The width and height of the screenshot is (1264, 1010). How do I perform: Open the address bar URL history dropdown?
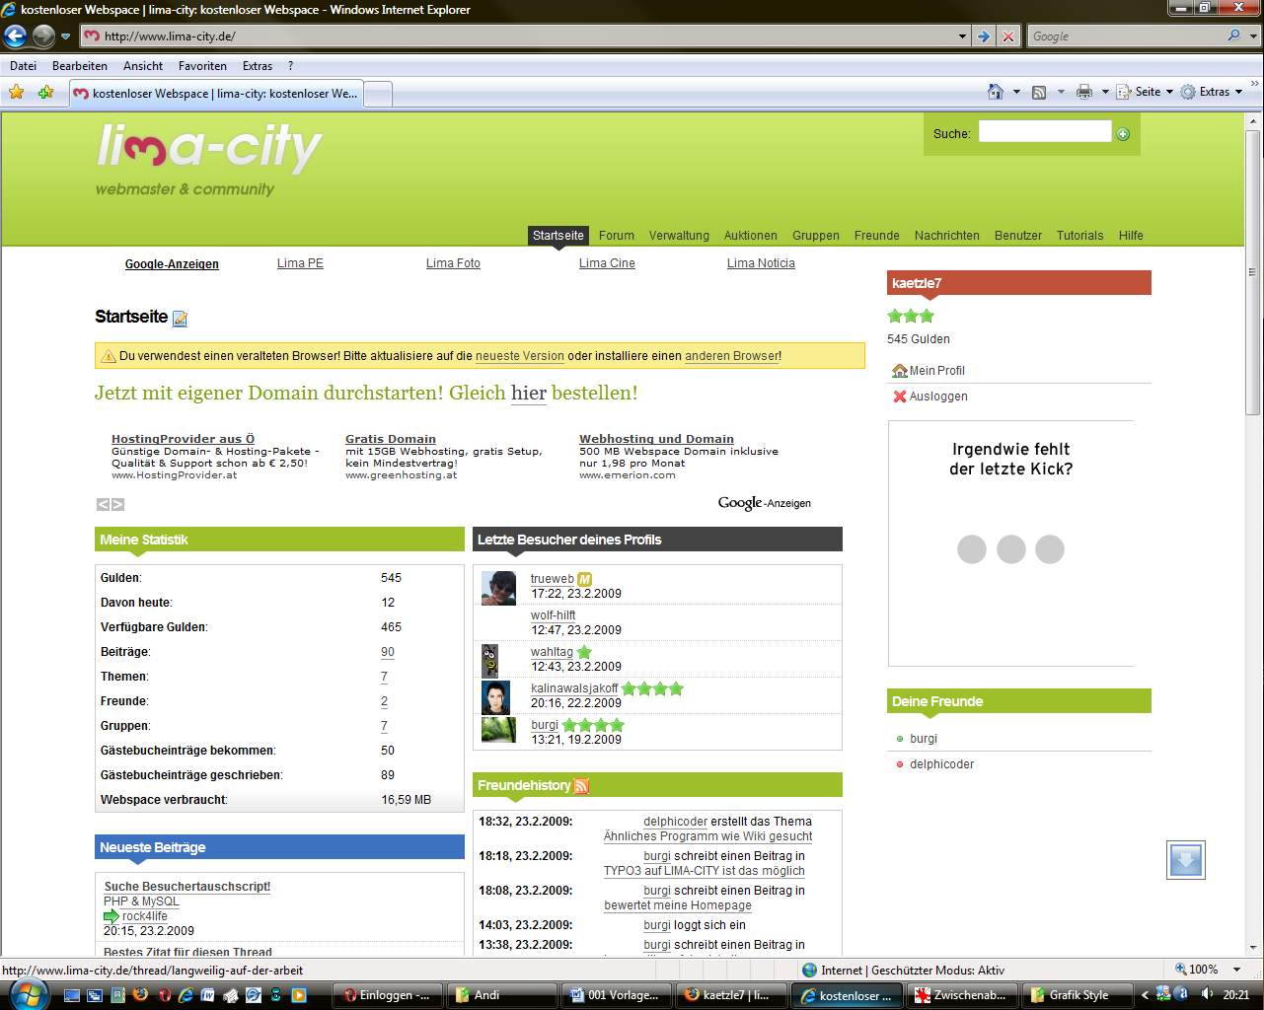pyautogui.click(x=962, y=36)
